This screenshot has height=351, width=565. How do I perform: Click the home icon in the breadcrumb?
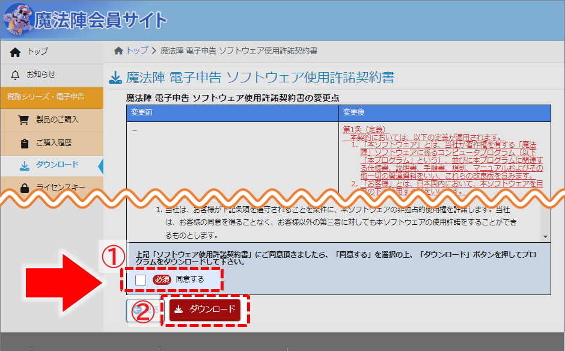[118, 50]
